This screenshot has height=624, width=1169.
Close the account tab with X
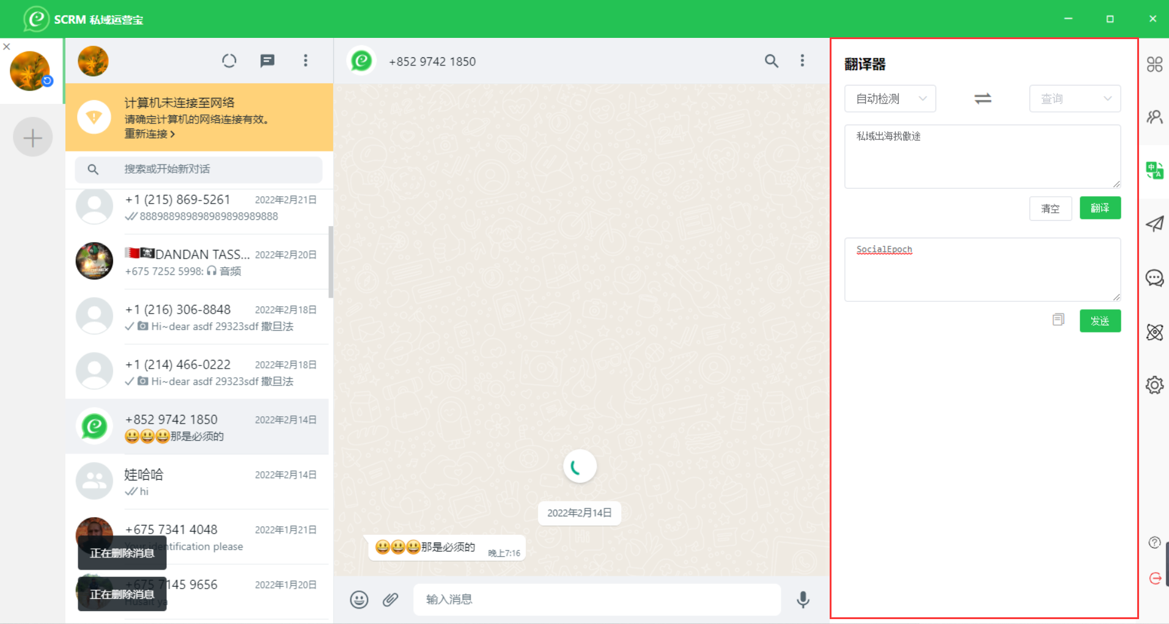click(6, 46)
